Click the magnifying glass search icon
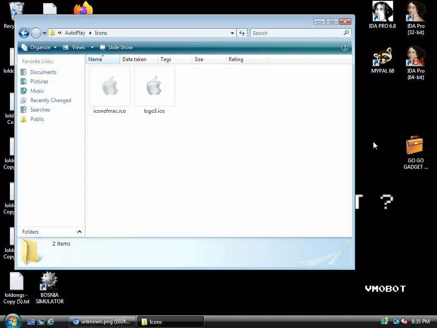The height and width of the screenshot is (328, 437). point(346,33)
